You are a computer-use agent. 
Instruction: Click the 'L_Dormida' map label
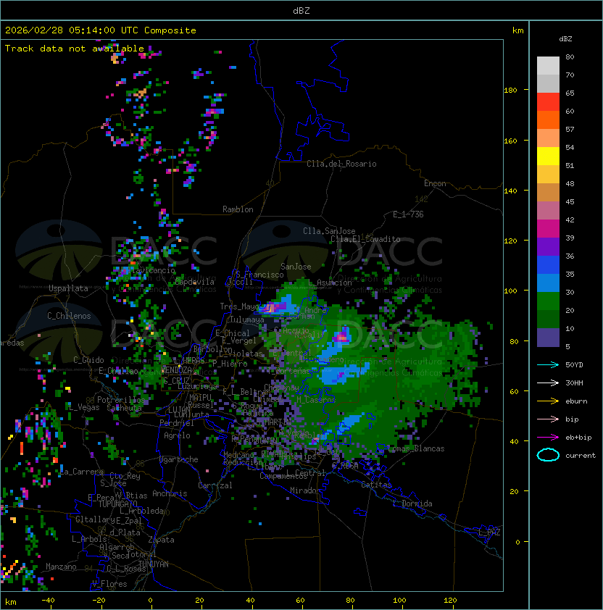(x=412, y=504)
